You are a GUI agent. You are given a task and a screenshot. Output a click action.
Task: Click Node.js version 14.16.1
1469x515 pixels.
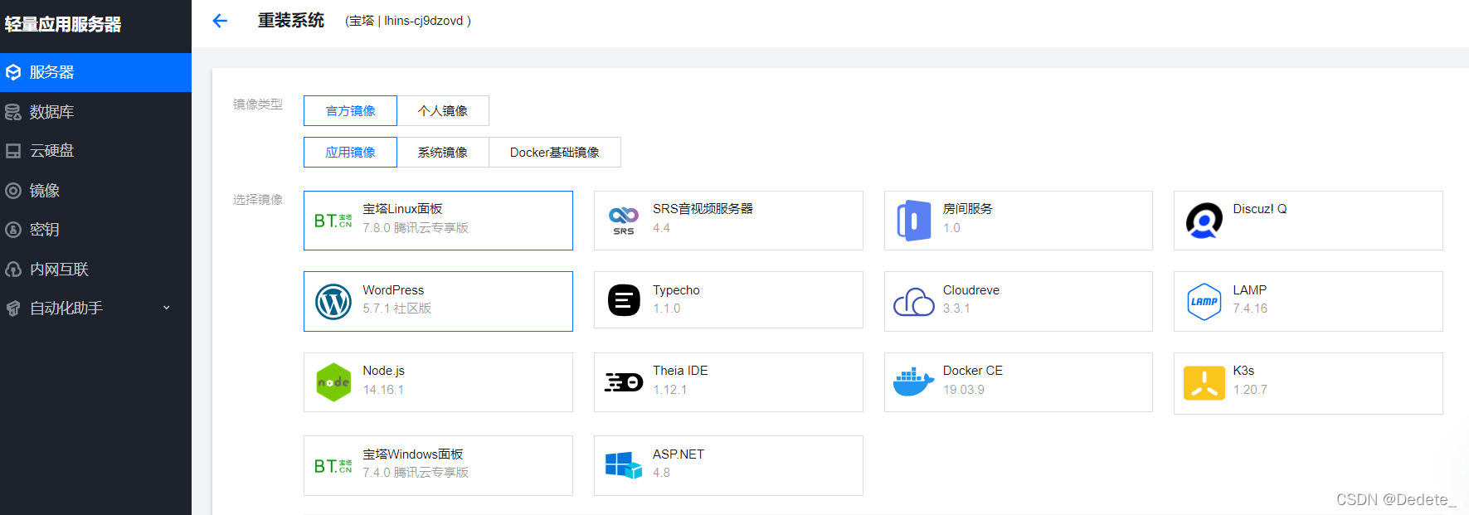(383, 390)
